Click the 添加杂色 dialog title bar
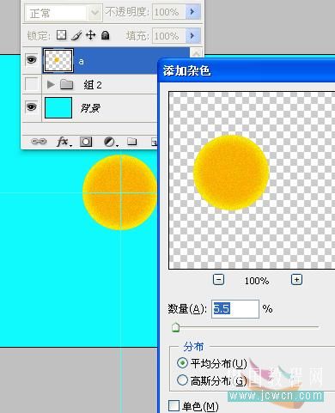Viewport: 335px width, 413px height. [247, 70]
